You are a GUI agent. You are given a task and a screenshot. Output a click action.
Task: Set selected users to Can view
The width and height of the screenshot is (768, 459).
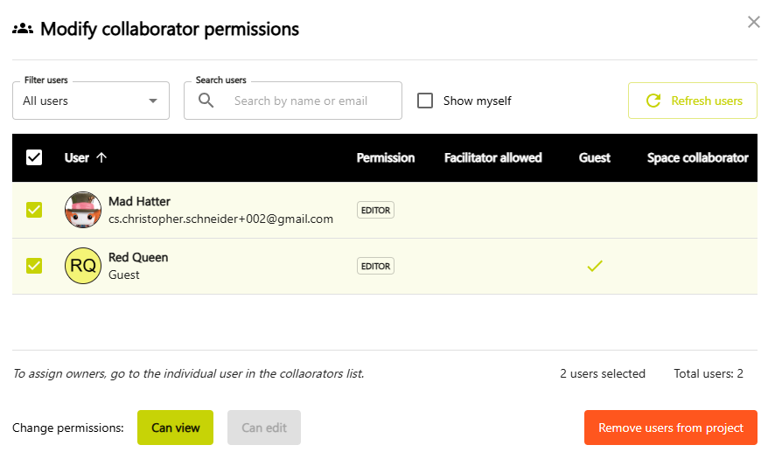(x=175, y=428)
